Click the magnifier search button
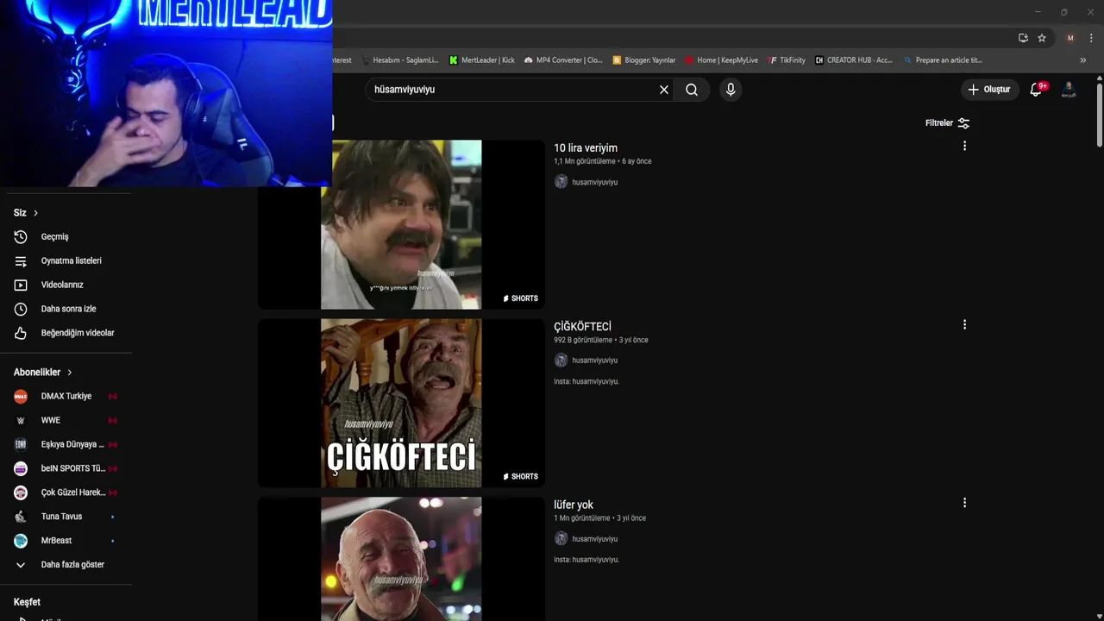 pos(692,90)
